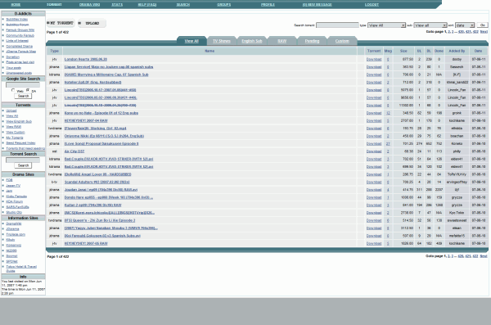Focus the Torrent Search sidebar text box

pyautogui.click(x=23, y=160)
